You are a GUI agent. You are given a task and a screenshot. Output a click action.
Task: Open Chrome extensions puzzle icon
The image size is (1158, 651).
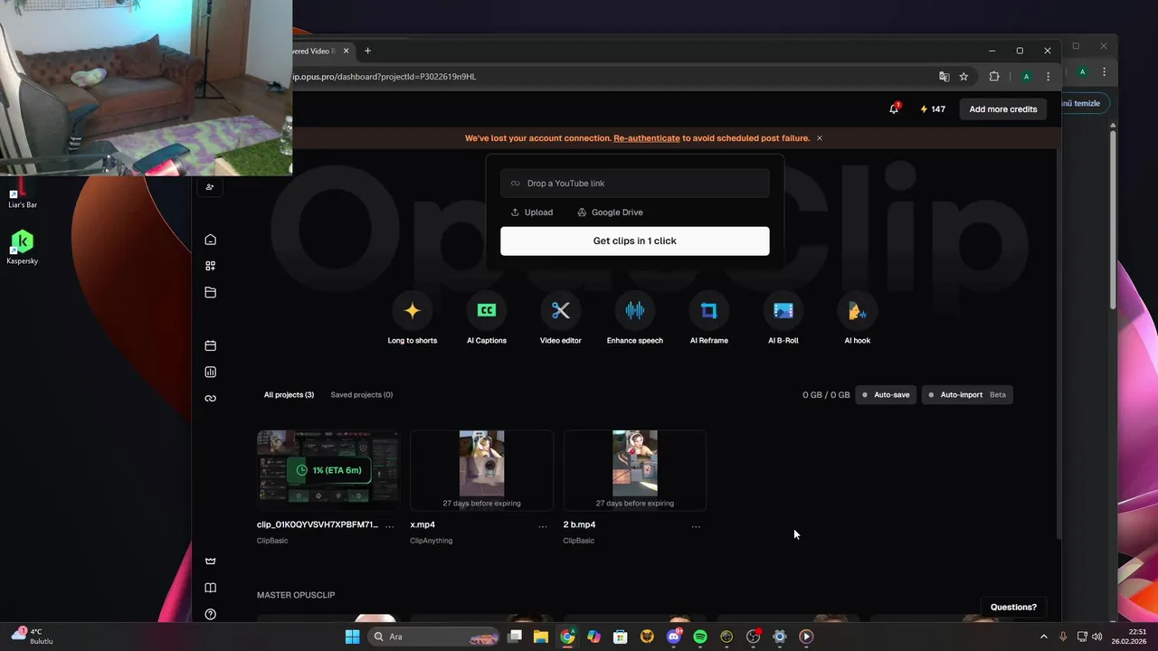994,77
